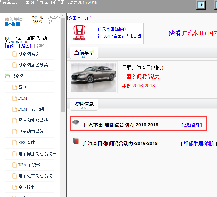
Task: Open 查看 广汽本田 link at right
Action: [x=193, y=33]
